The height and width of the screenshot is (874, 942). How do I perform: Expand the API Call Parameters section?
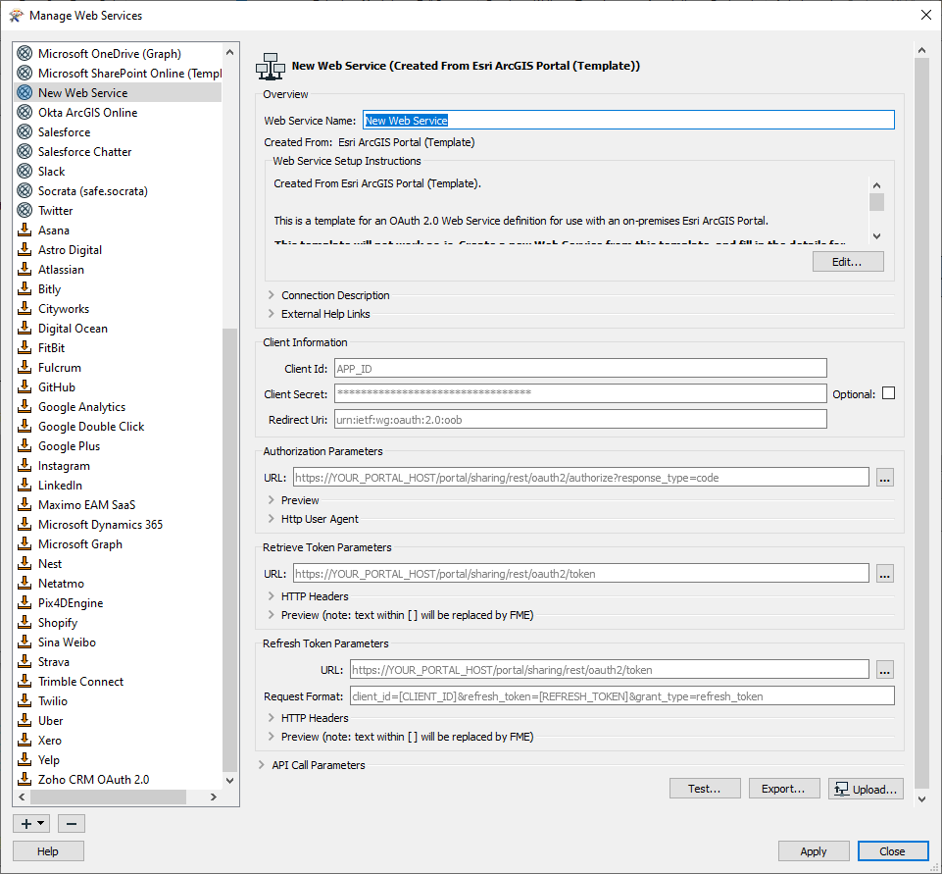(x=262, y=764)
